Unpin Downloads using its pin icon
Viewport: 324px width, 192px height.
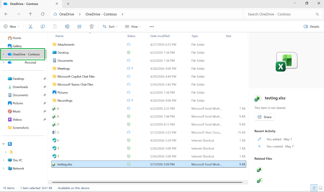(x=44, y=87)
